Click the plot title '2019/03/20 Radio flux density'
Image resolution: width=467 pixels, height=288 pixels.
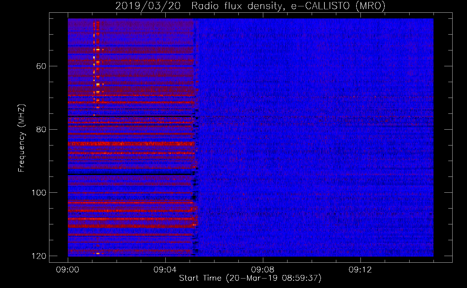coord(251,6)
